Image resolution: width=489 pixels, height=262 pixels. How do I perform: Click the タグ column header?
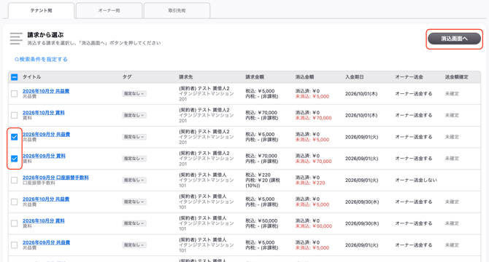pyautogui.click(x=127, y=77)
